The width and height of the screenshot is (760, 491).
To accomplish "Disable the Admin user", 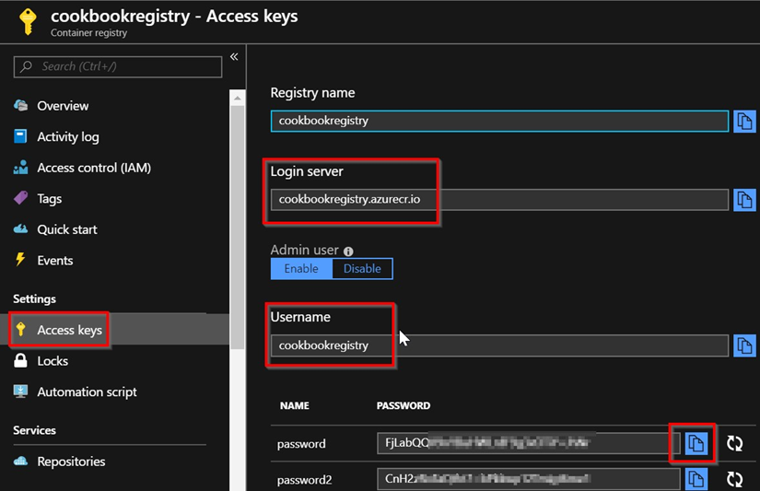I will click(362, 269).
